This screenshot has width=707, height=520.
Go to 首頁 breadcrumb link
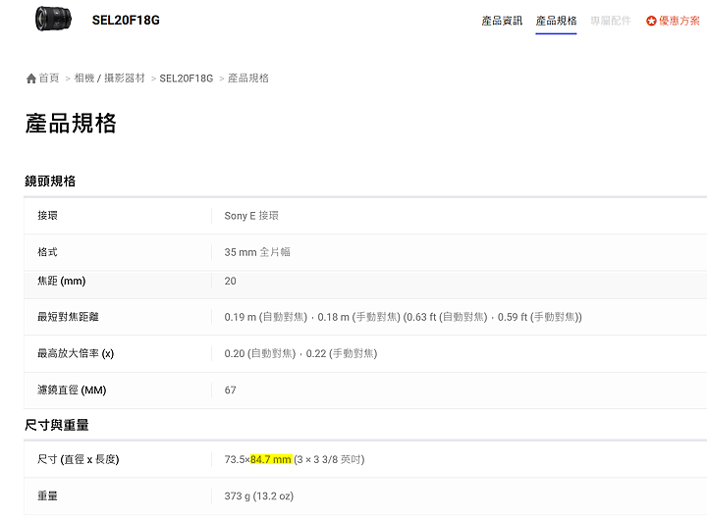(x=49, y=78)
